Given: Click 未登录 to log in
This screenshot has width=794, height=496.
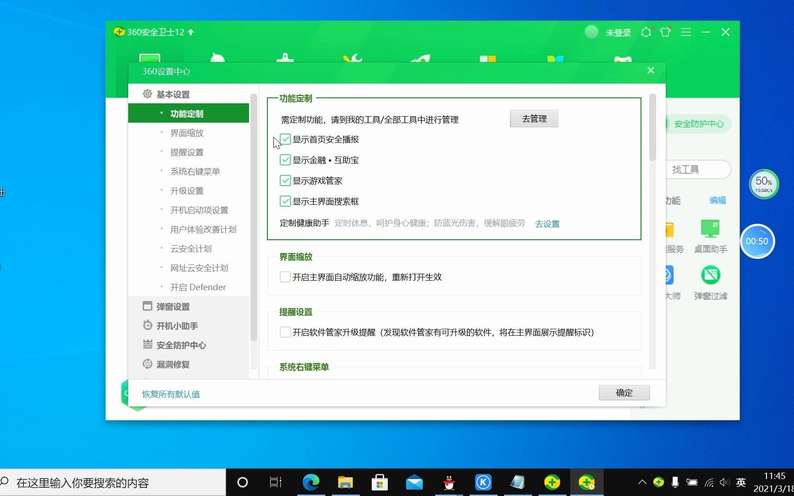Looking at the screenshot, I should (x=618, y=33).
